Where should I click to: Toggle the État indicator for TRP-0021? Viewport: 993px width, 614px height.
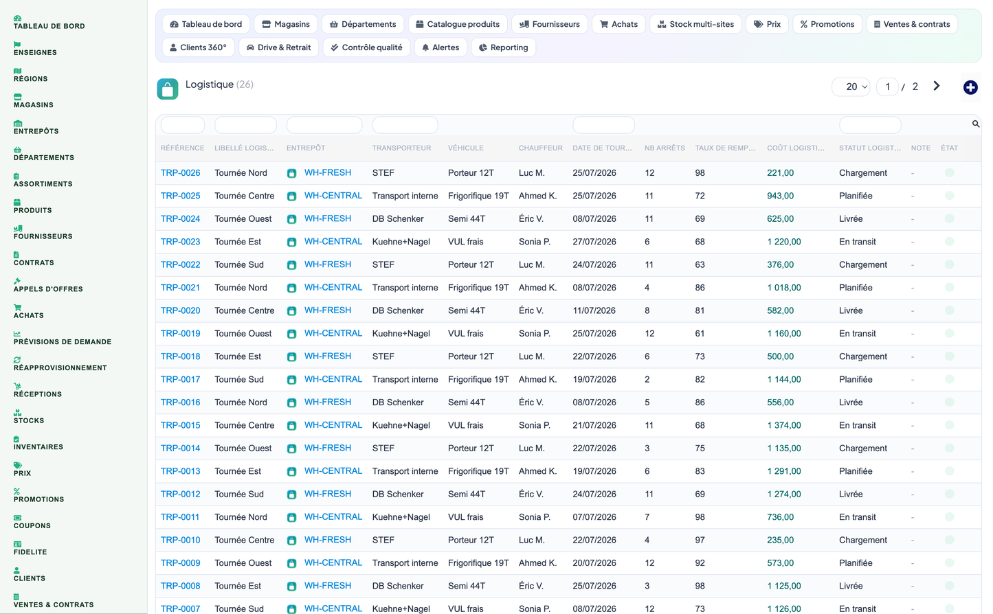[949, 288]
